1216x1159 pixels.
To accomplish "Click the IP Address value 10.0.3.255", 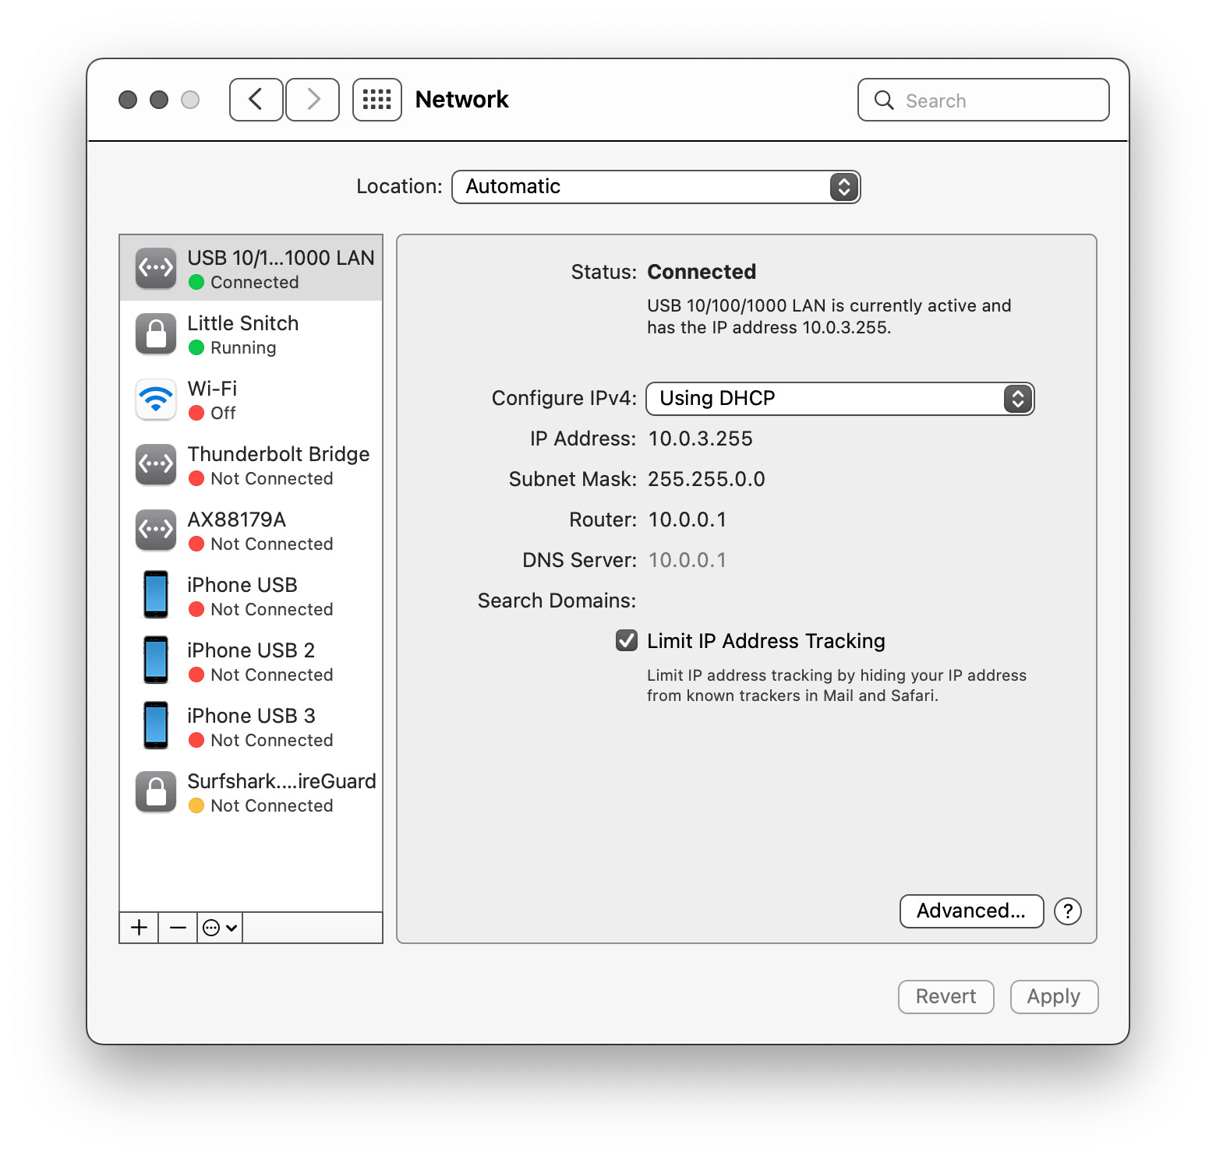I will (x=700, y=439).
